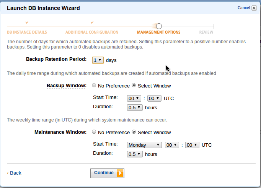Image resolution: width=261 pixels, height=188 pixels.
Task: Go to DB Instance Details step
Action: point(27,32)
